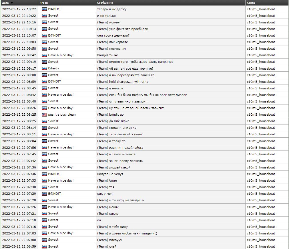Click the Malaysian flag beside pusi tie pusi clean

pos(44,115)
